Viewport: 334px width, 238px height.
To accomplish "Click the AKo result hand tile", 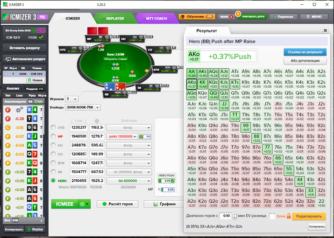I will tap(194, 56).
